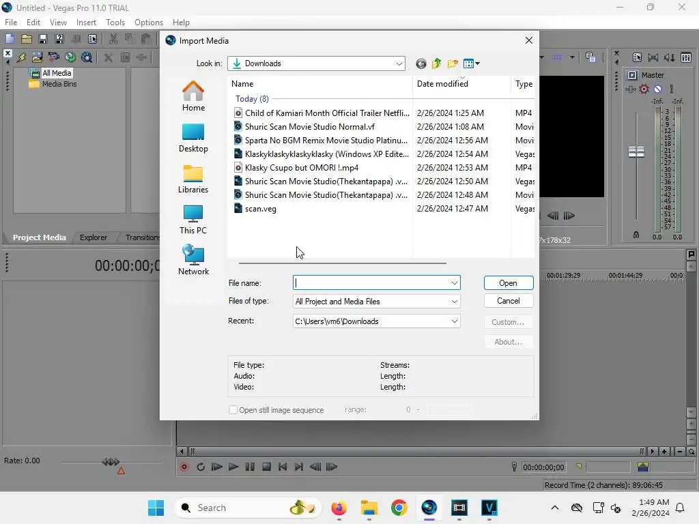Select All Media in the media tree
This screenshot has height=524, width=699.
[x=57, y=73]
